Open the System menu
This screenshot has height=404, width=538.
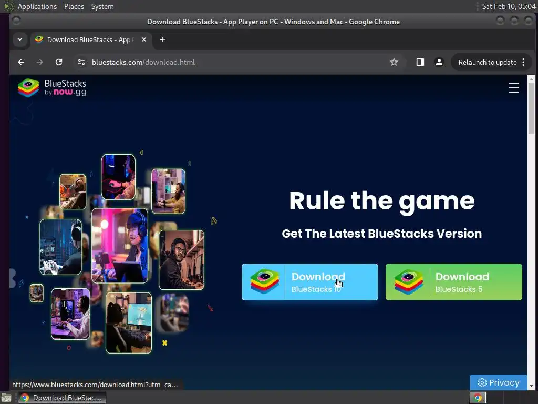[x=102, y=6]
